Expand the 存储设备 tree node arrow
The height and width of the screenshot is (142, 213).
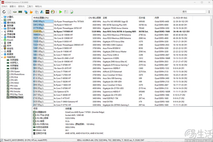(x=2, y=34)
